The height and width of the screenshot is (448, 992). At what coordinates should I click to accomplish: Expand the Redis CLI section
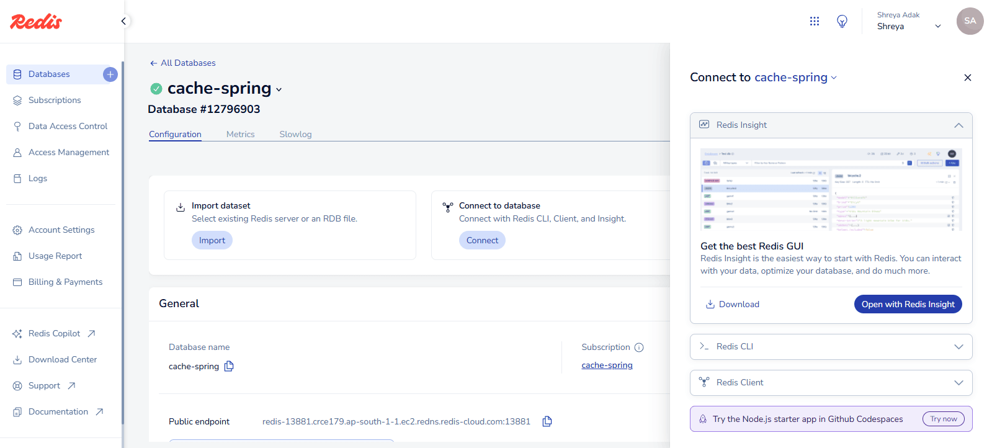tap(958, 347)
